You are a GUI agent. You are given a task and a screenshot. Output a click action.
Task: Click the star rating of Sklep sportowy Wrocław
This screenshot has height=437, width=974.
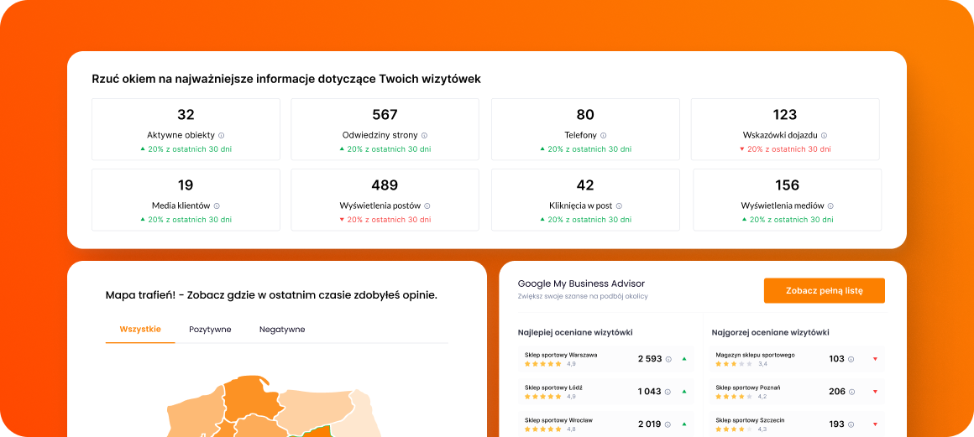point(544,429)
